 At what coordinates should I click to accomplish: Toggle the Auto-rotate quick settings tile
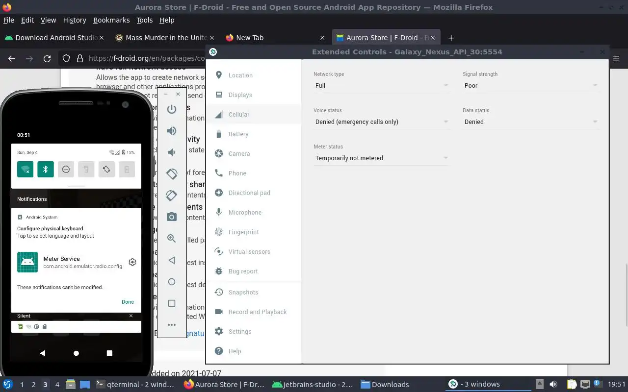[106, 169]
